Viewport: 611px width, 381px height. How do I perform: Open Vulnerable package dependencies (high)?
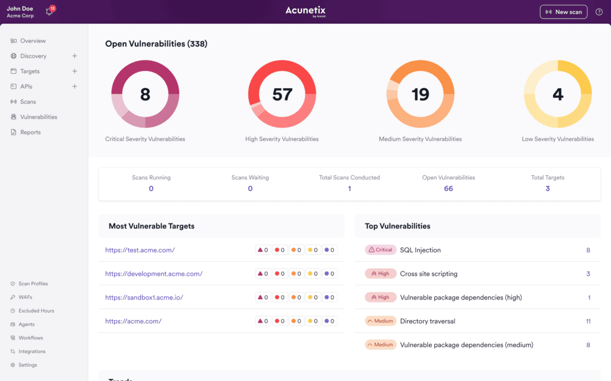[461, 298]
